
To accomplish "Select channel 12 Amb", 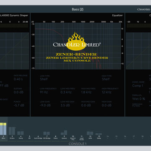I will click(90, 137).
